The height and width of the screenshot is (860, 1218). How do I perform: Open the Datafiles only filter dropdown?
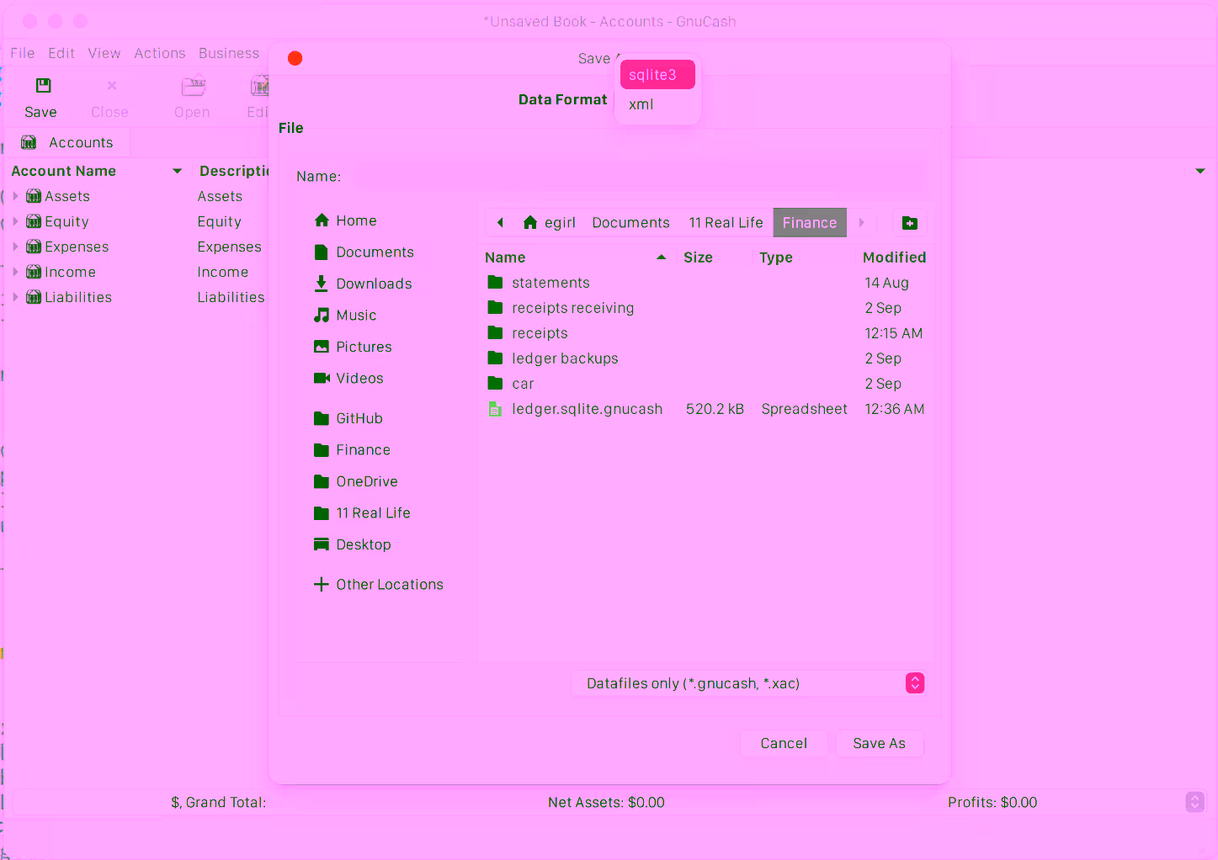[x=747, y=683]
